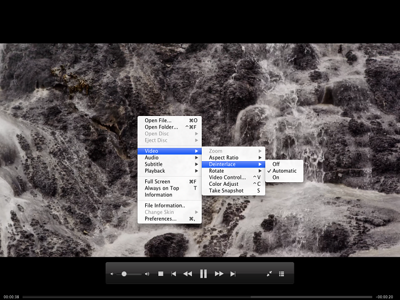The image size is (400, 300).
Task: Click the rewind button
Action: pyautogui.click(x=187, y=274)
